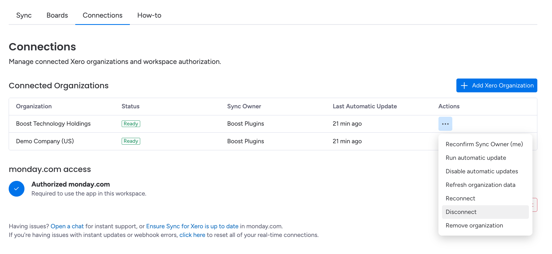Open the Sync tab

(24, 15)
